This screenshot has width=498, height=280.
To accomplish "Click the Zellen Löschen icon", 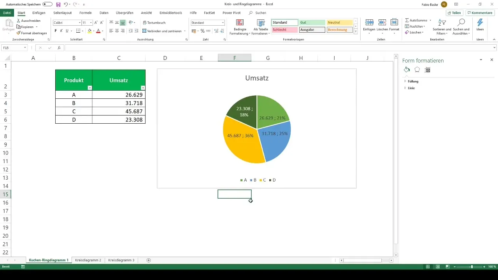I will click(382, 23).
